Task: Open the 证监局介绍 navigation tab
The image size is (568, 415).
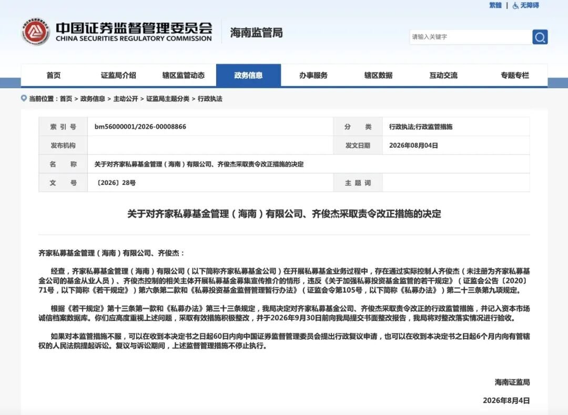Action: coord(118,75)
